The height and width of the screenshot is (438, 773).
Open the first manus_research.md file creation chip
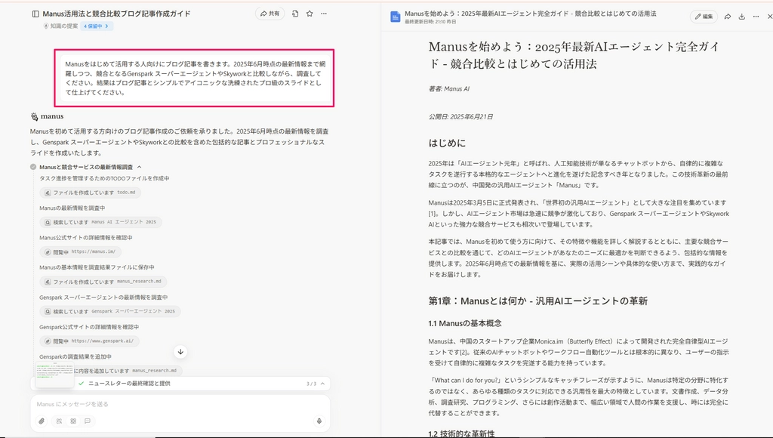103,282
